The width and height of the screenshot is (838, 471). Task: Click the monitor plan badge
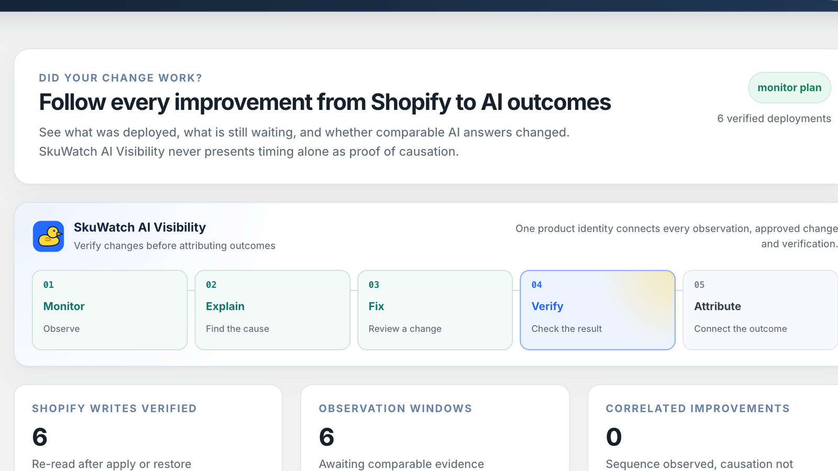point(789,87)
